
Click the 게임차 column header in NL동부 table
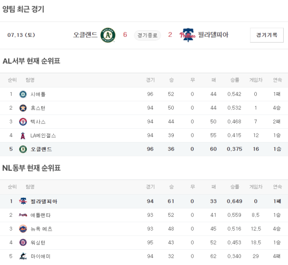click(256, 187)
